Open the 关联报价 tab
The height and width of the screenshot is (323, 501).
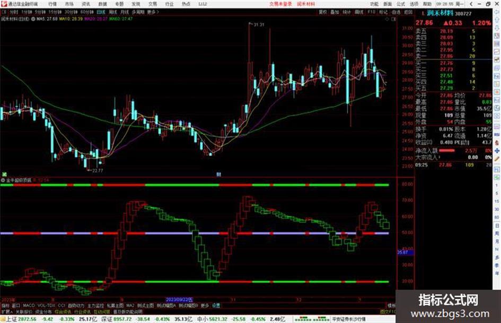point(24,311)
